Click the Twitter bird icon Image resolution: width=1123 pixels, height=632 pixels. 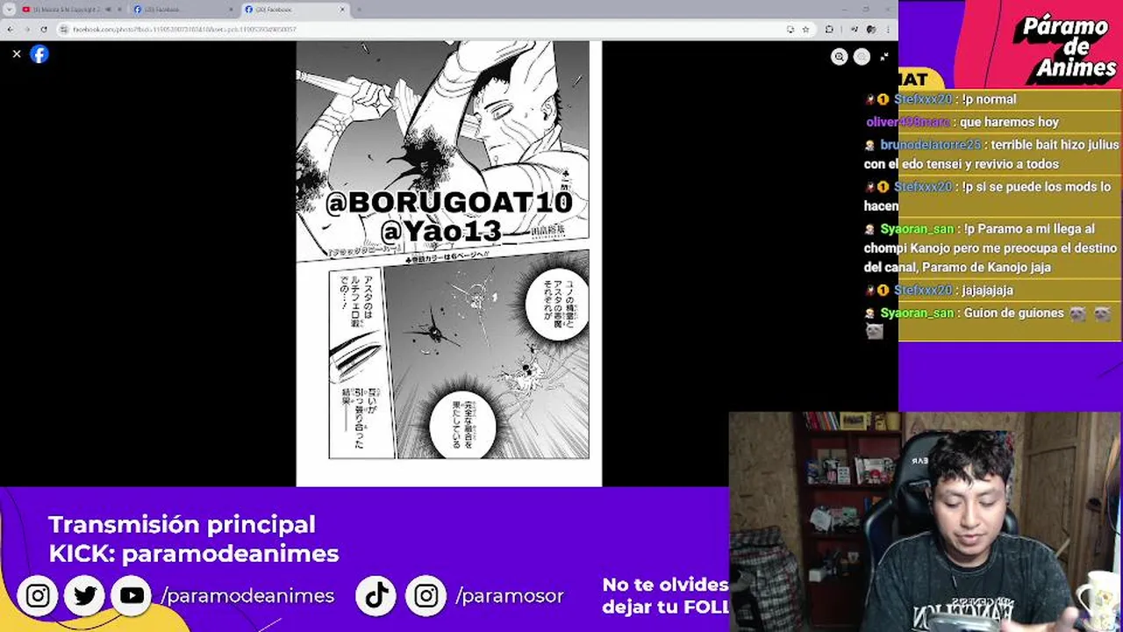coord(85,596)
